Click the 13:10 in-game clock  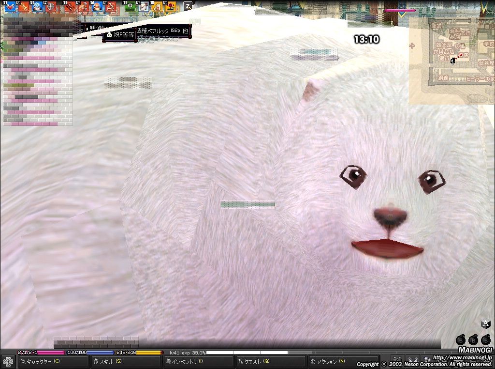tap(366, 39)
